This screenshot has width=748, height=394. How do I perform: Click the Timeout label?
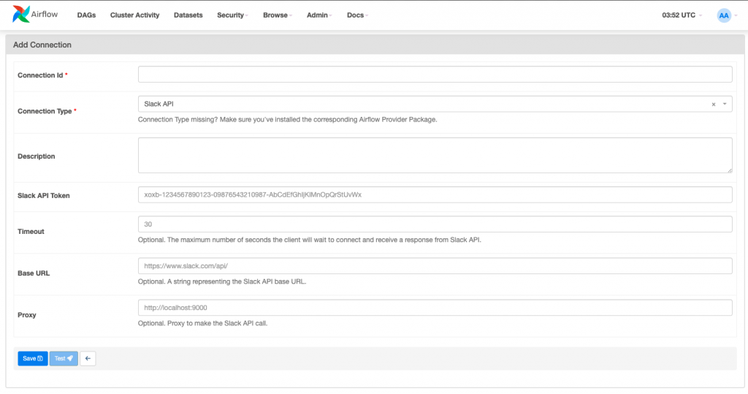(x=31, y=231)
